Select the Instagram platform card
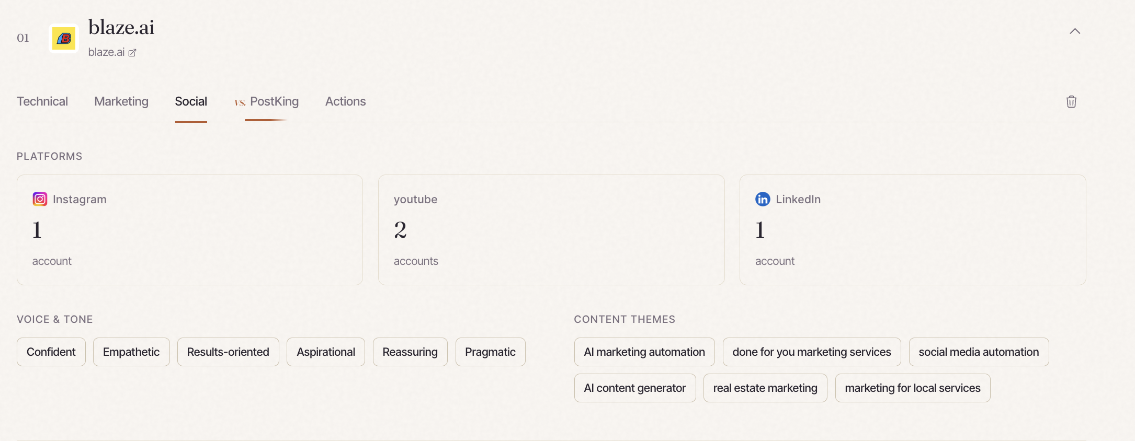Viewport: 1135px width, 441px height. (190, 230)
